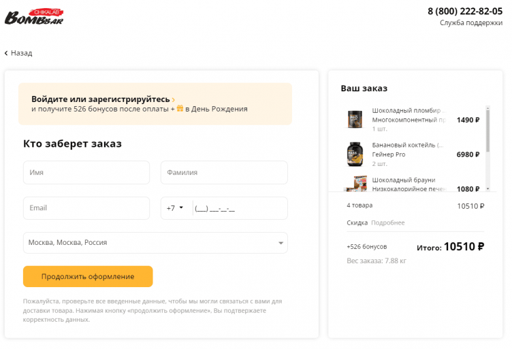Click the phone number input

tap(238, 208)
